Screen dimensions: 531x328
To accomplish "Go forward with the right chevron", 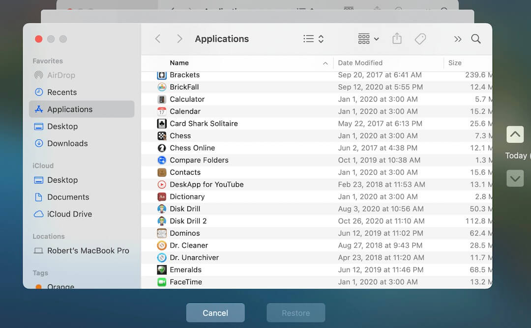I will (x=179, y=39).
